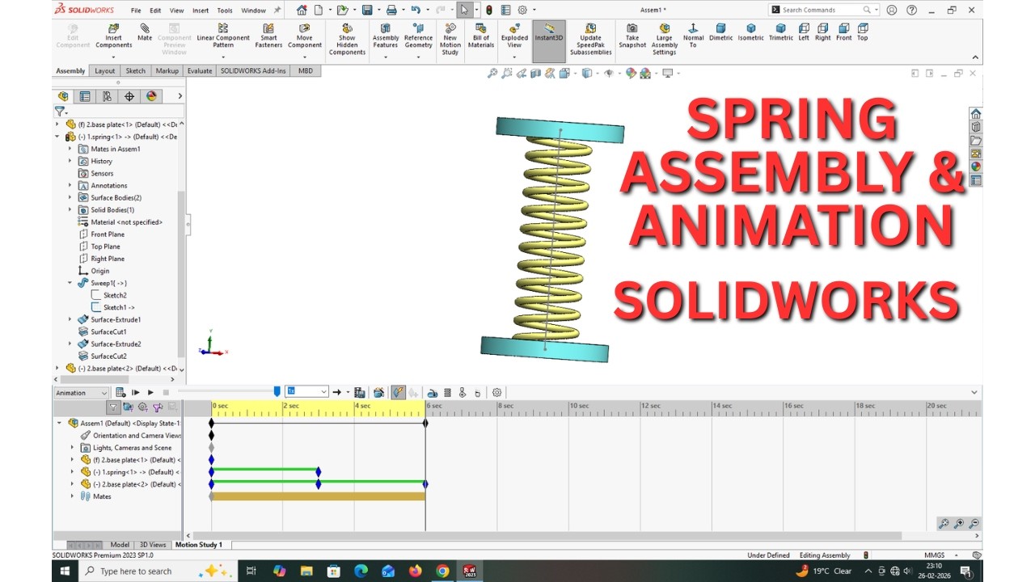
Task: Click the Rebuild traffic light icon
Action: tap(488, 10)
